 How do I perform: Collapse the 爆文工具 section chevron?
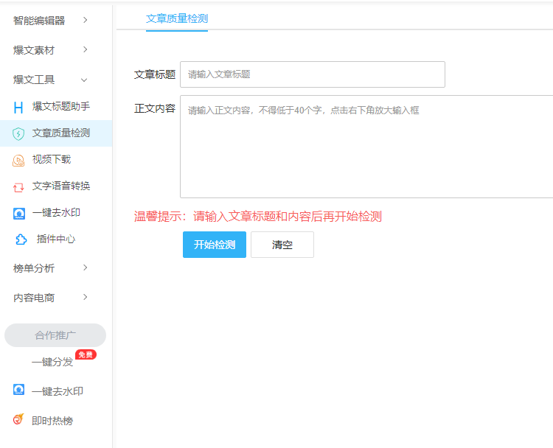tap(84, 80)
